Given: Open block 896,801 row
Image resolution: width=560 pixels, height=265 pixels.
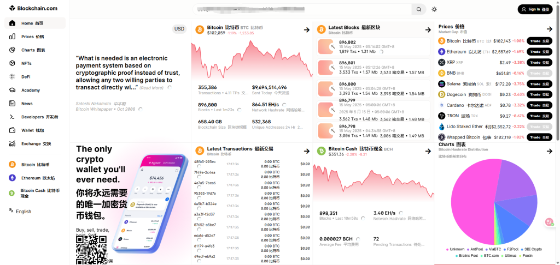Looking at the screenshot, I should 374,68.
